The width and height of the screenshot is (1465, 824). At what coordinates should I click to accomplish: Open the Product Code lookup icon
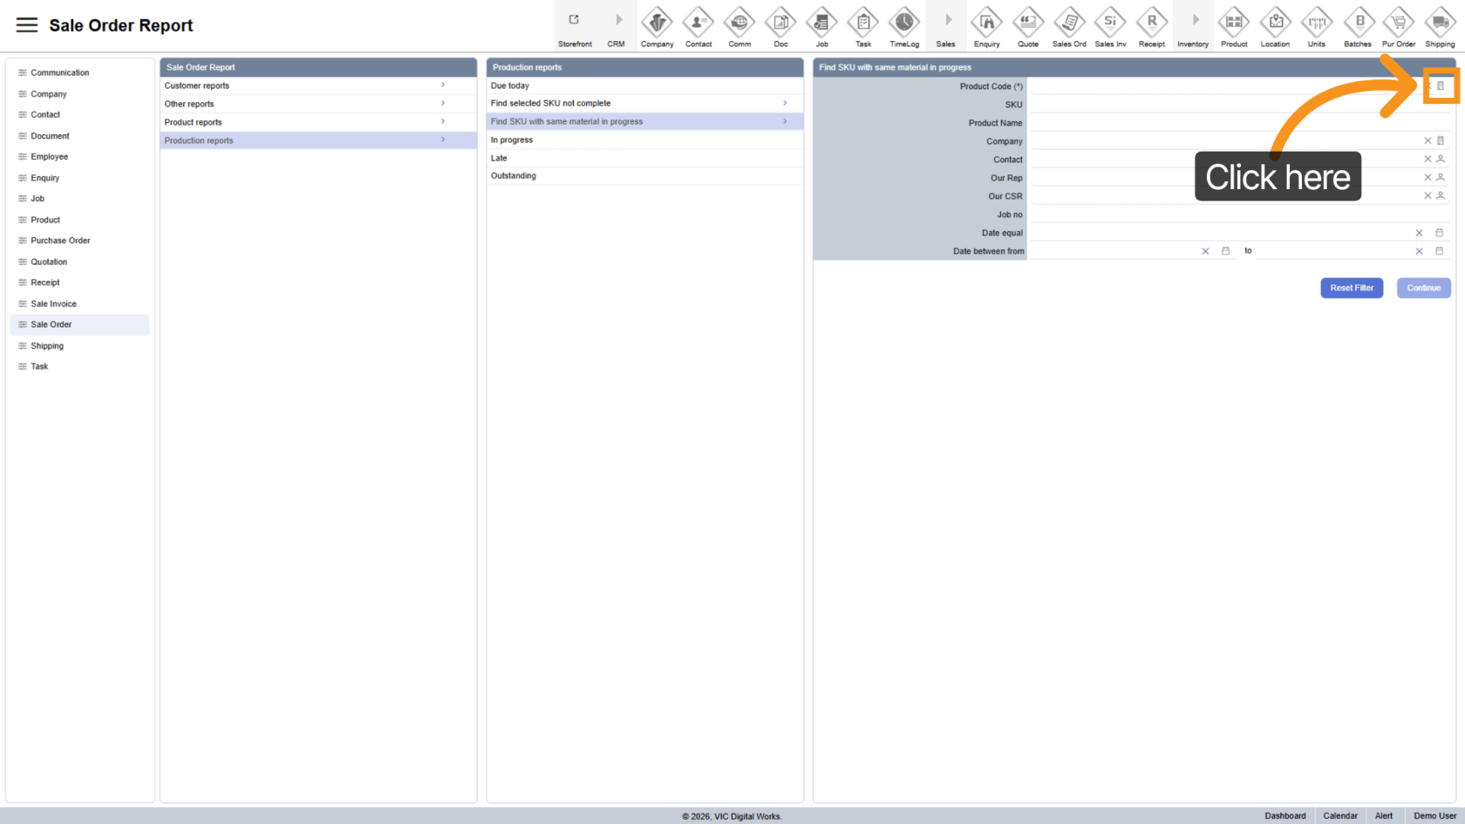[1441, 85]
